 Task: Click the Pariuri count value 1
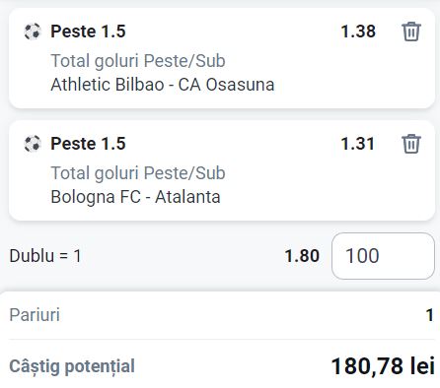[430, 315]
